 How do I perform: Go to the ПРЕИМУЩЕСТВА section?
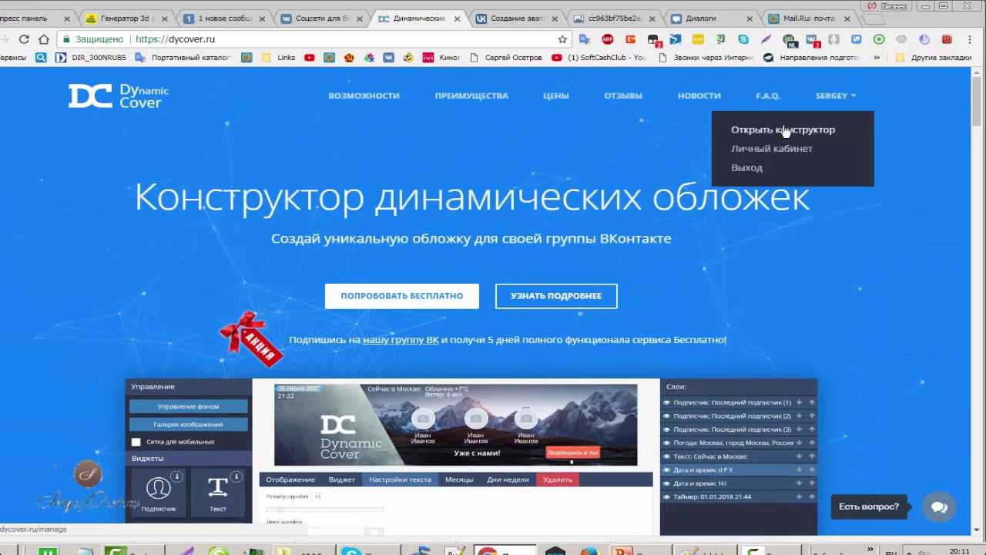point(471,96)
